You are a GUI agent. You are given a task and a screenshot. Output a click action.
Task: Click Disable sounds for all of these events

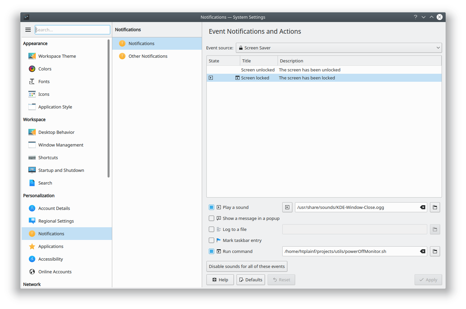click(x=247, y=266)
